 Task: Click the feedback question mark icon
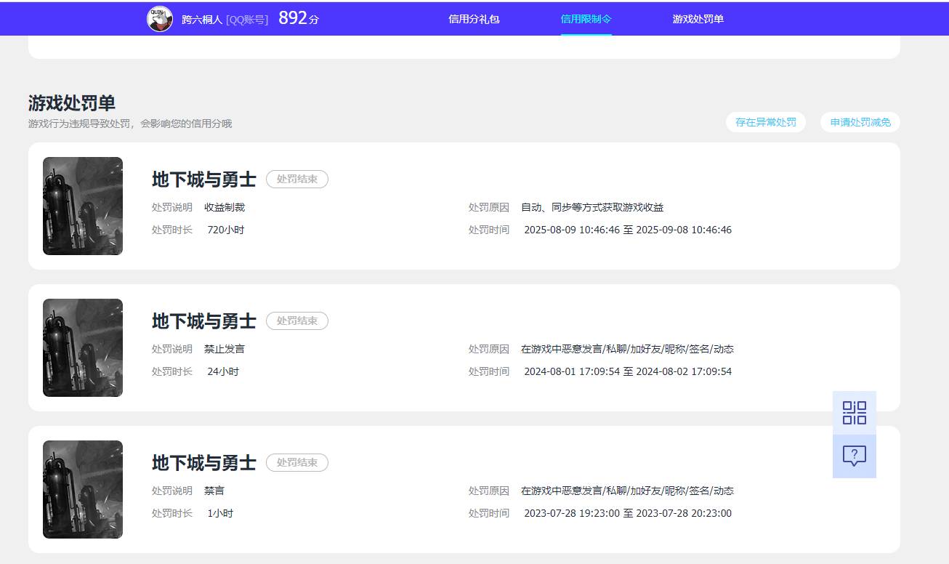pos(855,456)
